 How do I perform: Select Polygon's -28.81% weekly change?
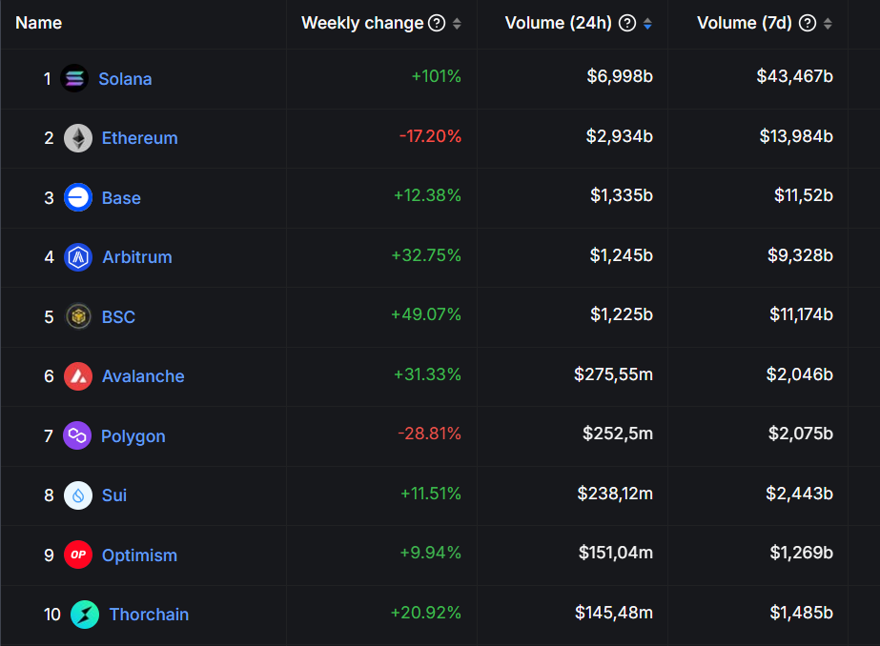click(x=429, y=434)
